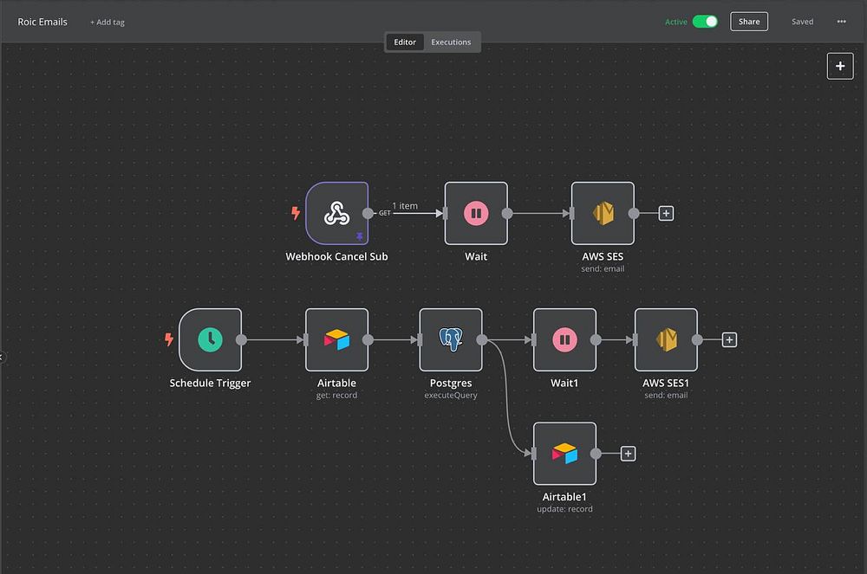The image size is (867, 574).
Task: Open the AWS SES send email node
Action: point(603,213)
